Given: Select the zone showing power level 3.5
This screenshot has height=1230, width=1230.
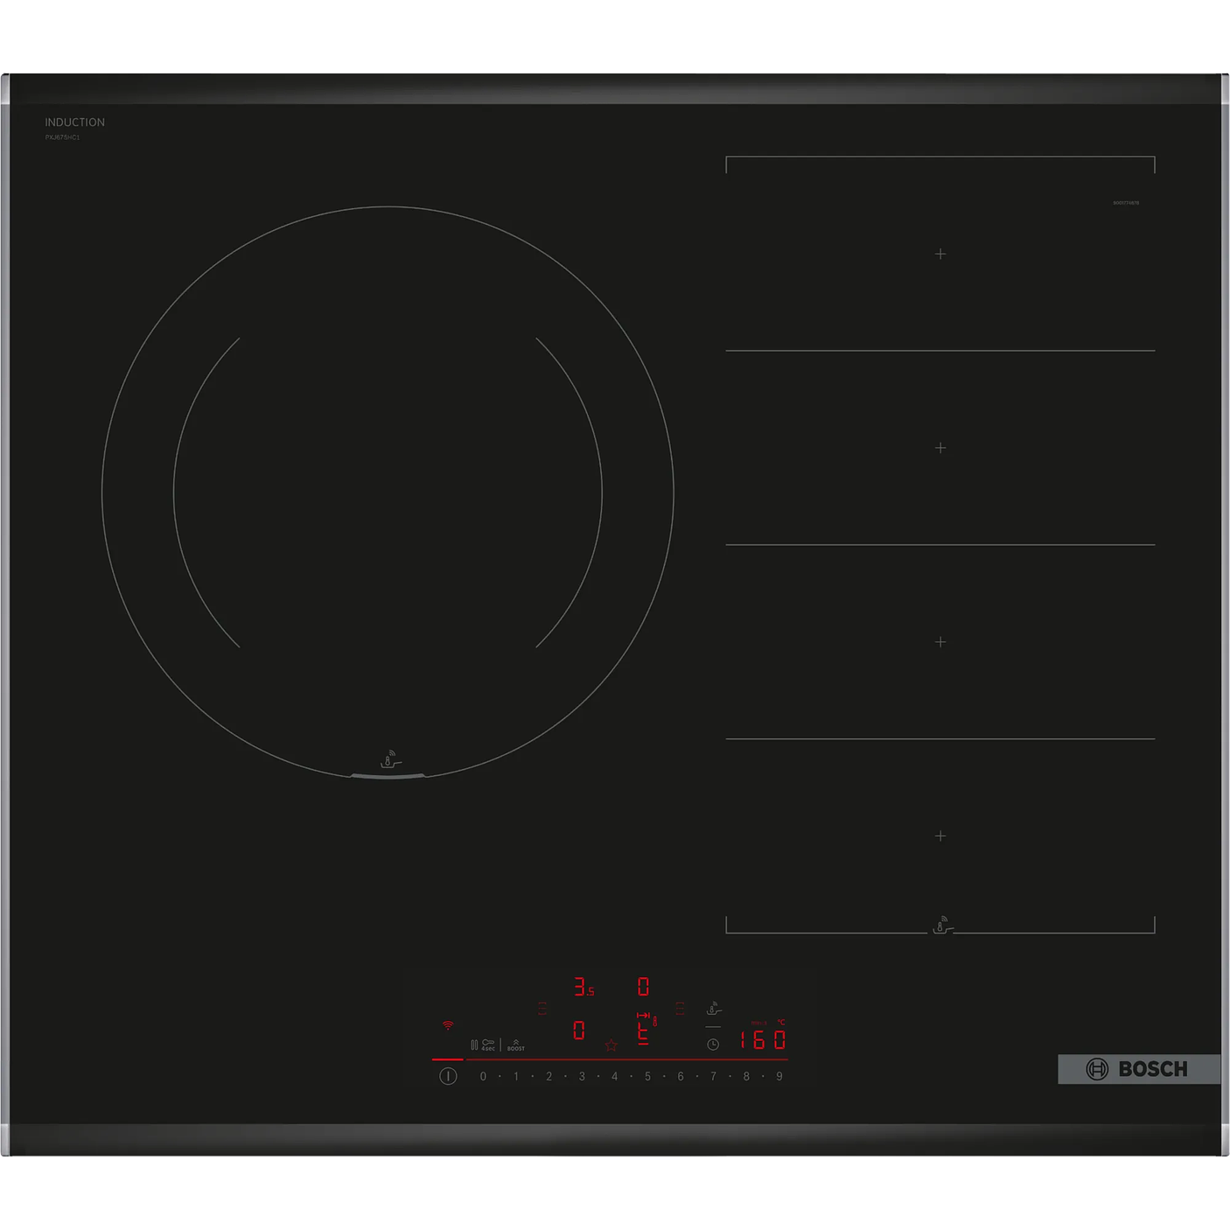Looking at the screenshot, I should (x=584, y=988).
